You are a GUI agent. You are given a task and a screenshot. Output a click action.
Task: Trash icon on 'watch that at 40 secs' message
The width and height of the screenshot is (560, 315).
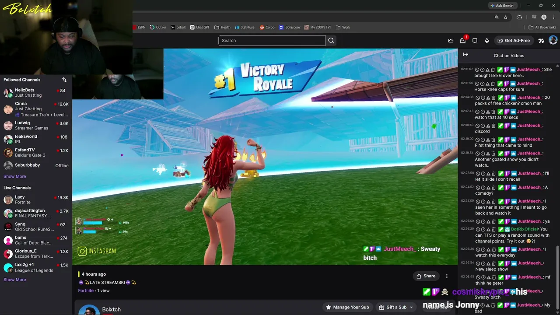coord(493,112)
